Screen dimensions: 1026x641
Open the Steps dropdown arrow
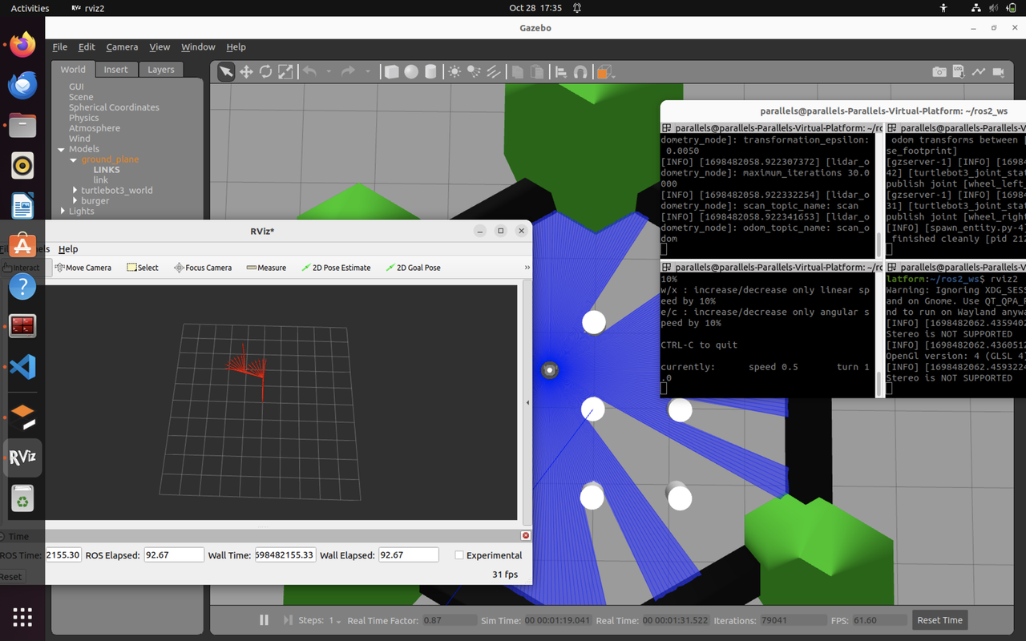click(338, 621)
